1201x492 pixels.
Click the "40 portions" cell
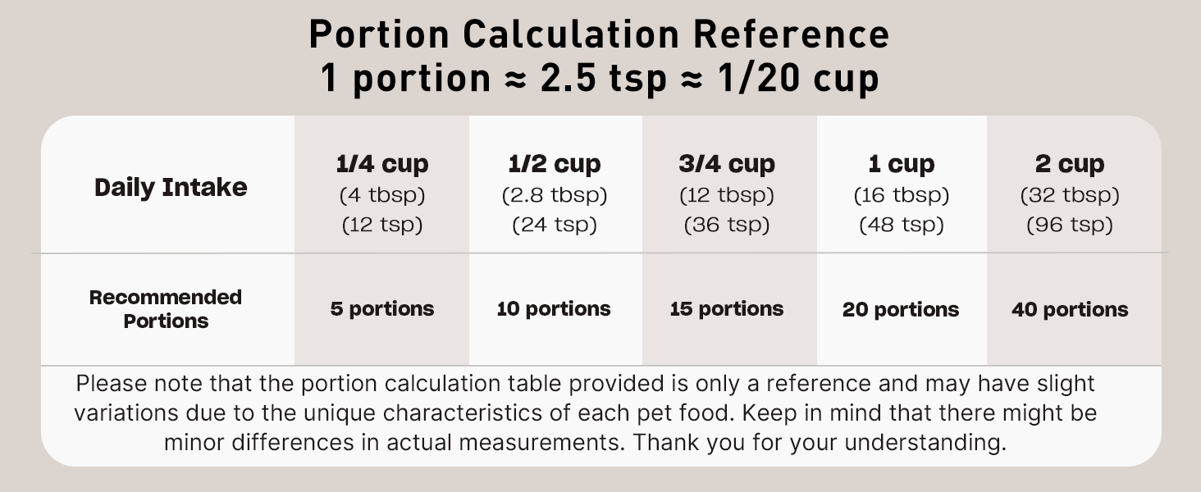(x=1070, y=310)
